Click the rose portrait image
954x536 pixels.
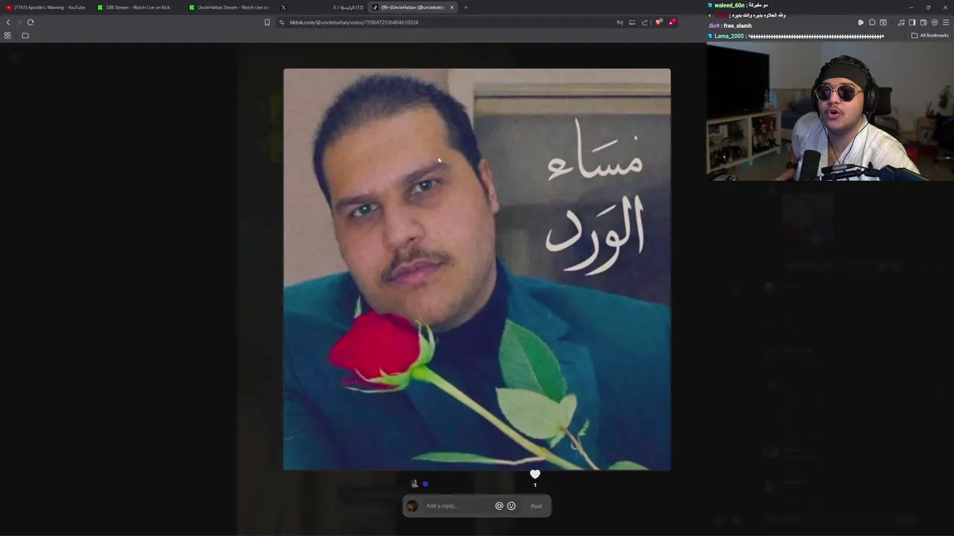point(477,269)
